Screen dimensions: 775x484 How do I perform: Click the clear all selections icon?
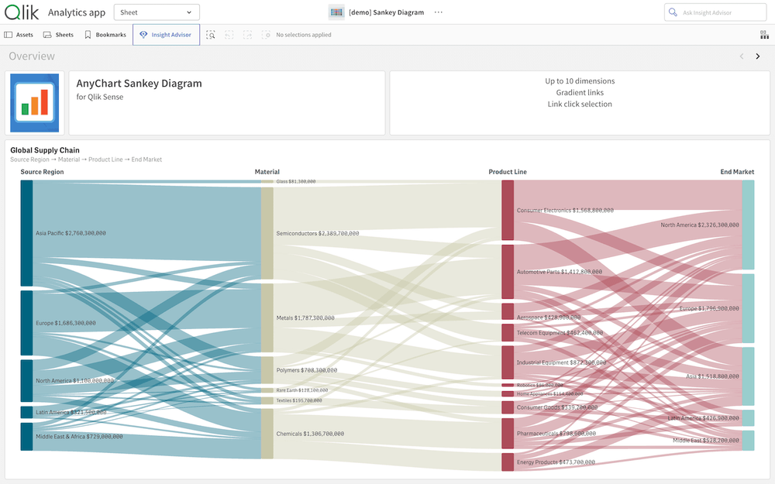[266, 35]
